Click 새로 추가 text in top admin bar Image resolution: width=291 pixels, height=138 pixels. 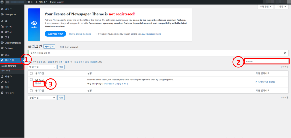(x=43, y=2)
